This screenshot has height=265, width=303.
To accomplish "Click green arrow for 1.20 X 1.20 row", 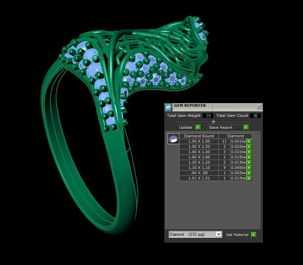I will (x=249, y=162).
